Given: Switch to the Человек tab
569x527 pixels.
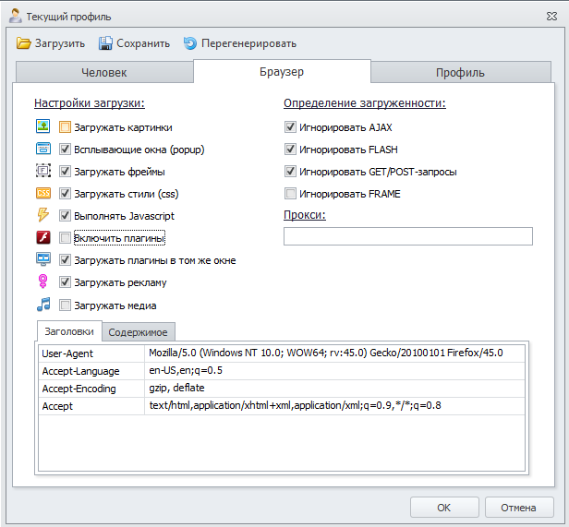Looking at the screenshot, I should click(104, 73).
